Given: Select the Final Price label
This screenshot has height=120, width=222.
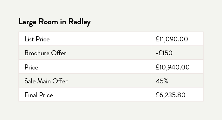Looking at the screenshot, I should [39, 95].
